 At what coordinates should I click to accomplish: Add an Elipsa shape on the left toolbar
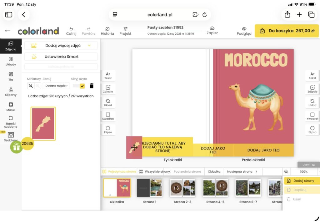pos(108,130)
